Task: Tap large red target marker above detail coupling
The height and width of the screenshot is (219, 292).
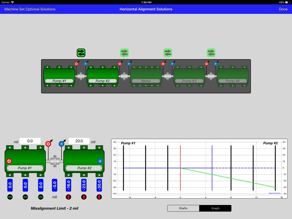Action: click(x=48, y=144)
